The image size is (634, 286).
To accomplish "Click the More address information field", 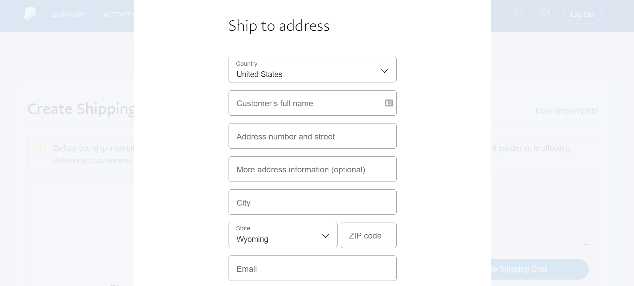I will (312, 169).
